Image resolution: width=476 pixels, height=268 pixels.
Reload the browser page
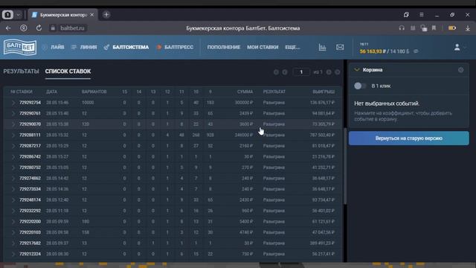point(39,28)
